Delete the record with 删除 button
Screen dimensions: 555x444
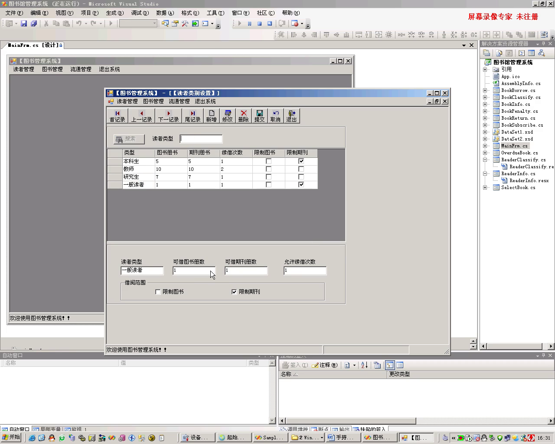coord(243,116)
